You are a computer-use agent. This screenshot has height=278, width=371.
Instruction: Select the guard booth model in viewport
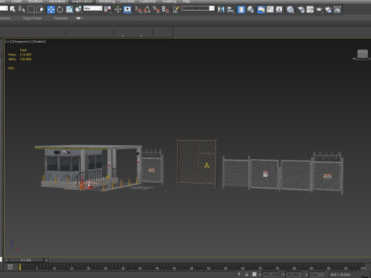[89, 168]
